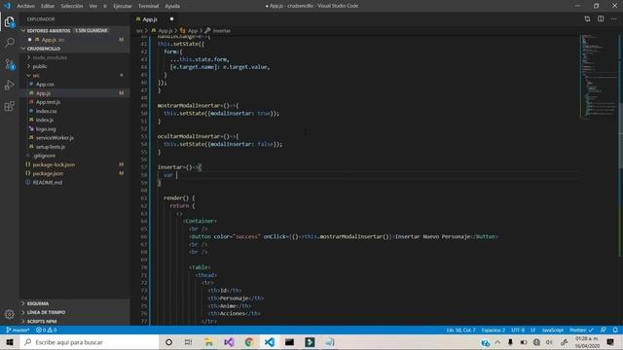This screenshot has width=623, height=350.
Task: Open the Ver menu
Action: [x=93, y=6]
